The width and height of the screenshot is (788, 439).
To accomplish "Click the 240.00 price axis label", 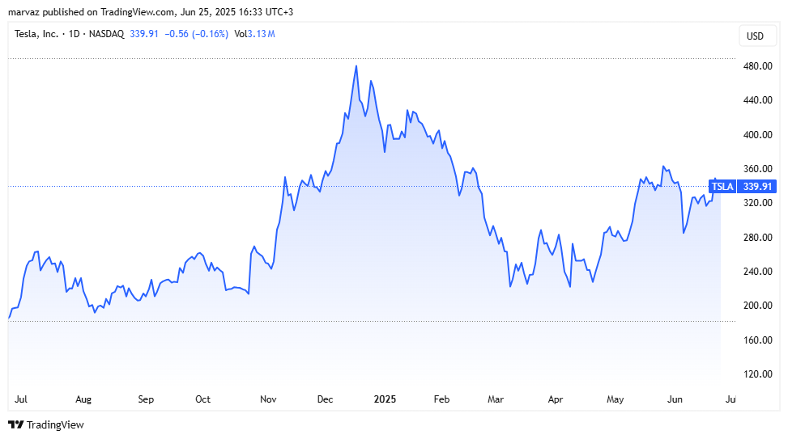I will [x=758, y=272].
